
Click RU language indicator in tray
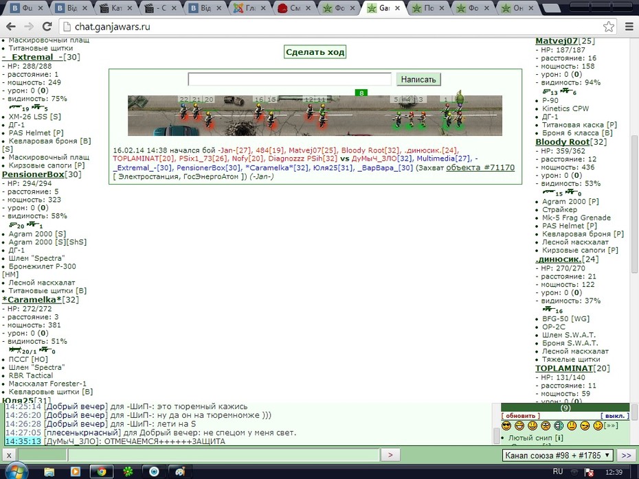click(x=557, y=471)
